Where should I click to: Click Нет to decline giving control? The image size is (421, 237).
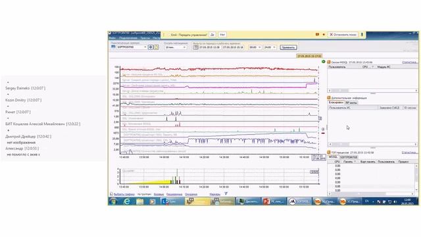pyautogui.click(x=222, y=35)
